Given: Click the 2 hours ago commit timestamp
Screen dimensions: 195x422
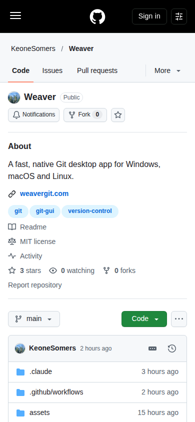Looking at the screenshot, I should 96,349.
